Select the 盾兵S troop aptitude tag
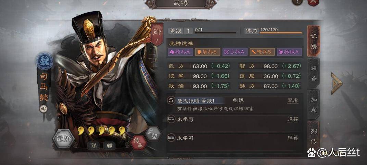 (x=208, y=52)
